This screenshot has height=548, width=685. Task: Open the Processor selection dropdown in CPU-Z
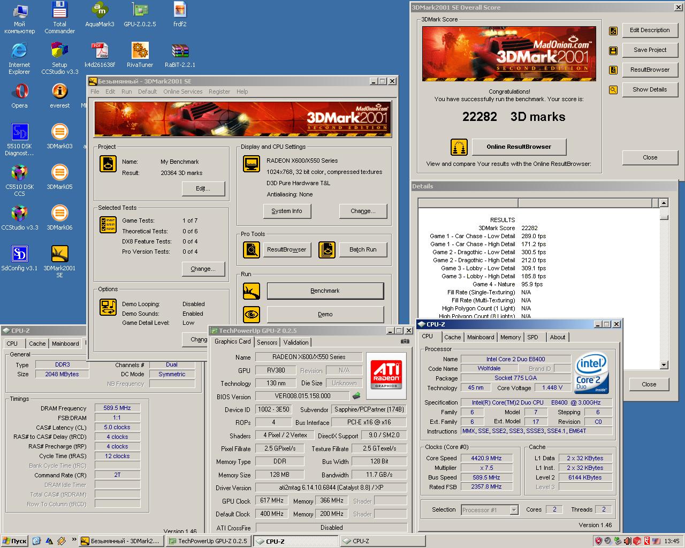514,510
